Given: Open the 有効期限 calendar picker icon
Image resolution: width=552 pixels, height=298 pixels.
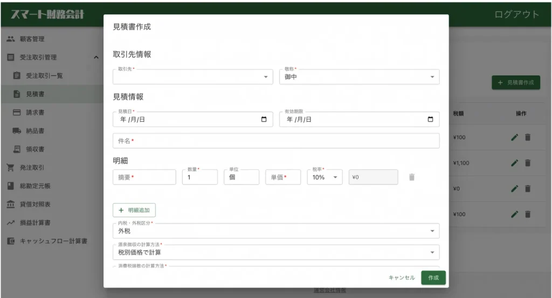Looking at the screenshot, I should click(x=430, y=119).
